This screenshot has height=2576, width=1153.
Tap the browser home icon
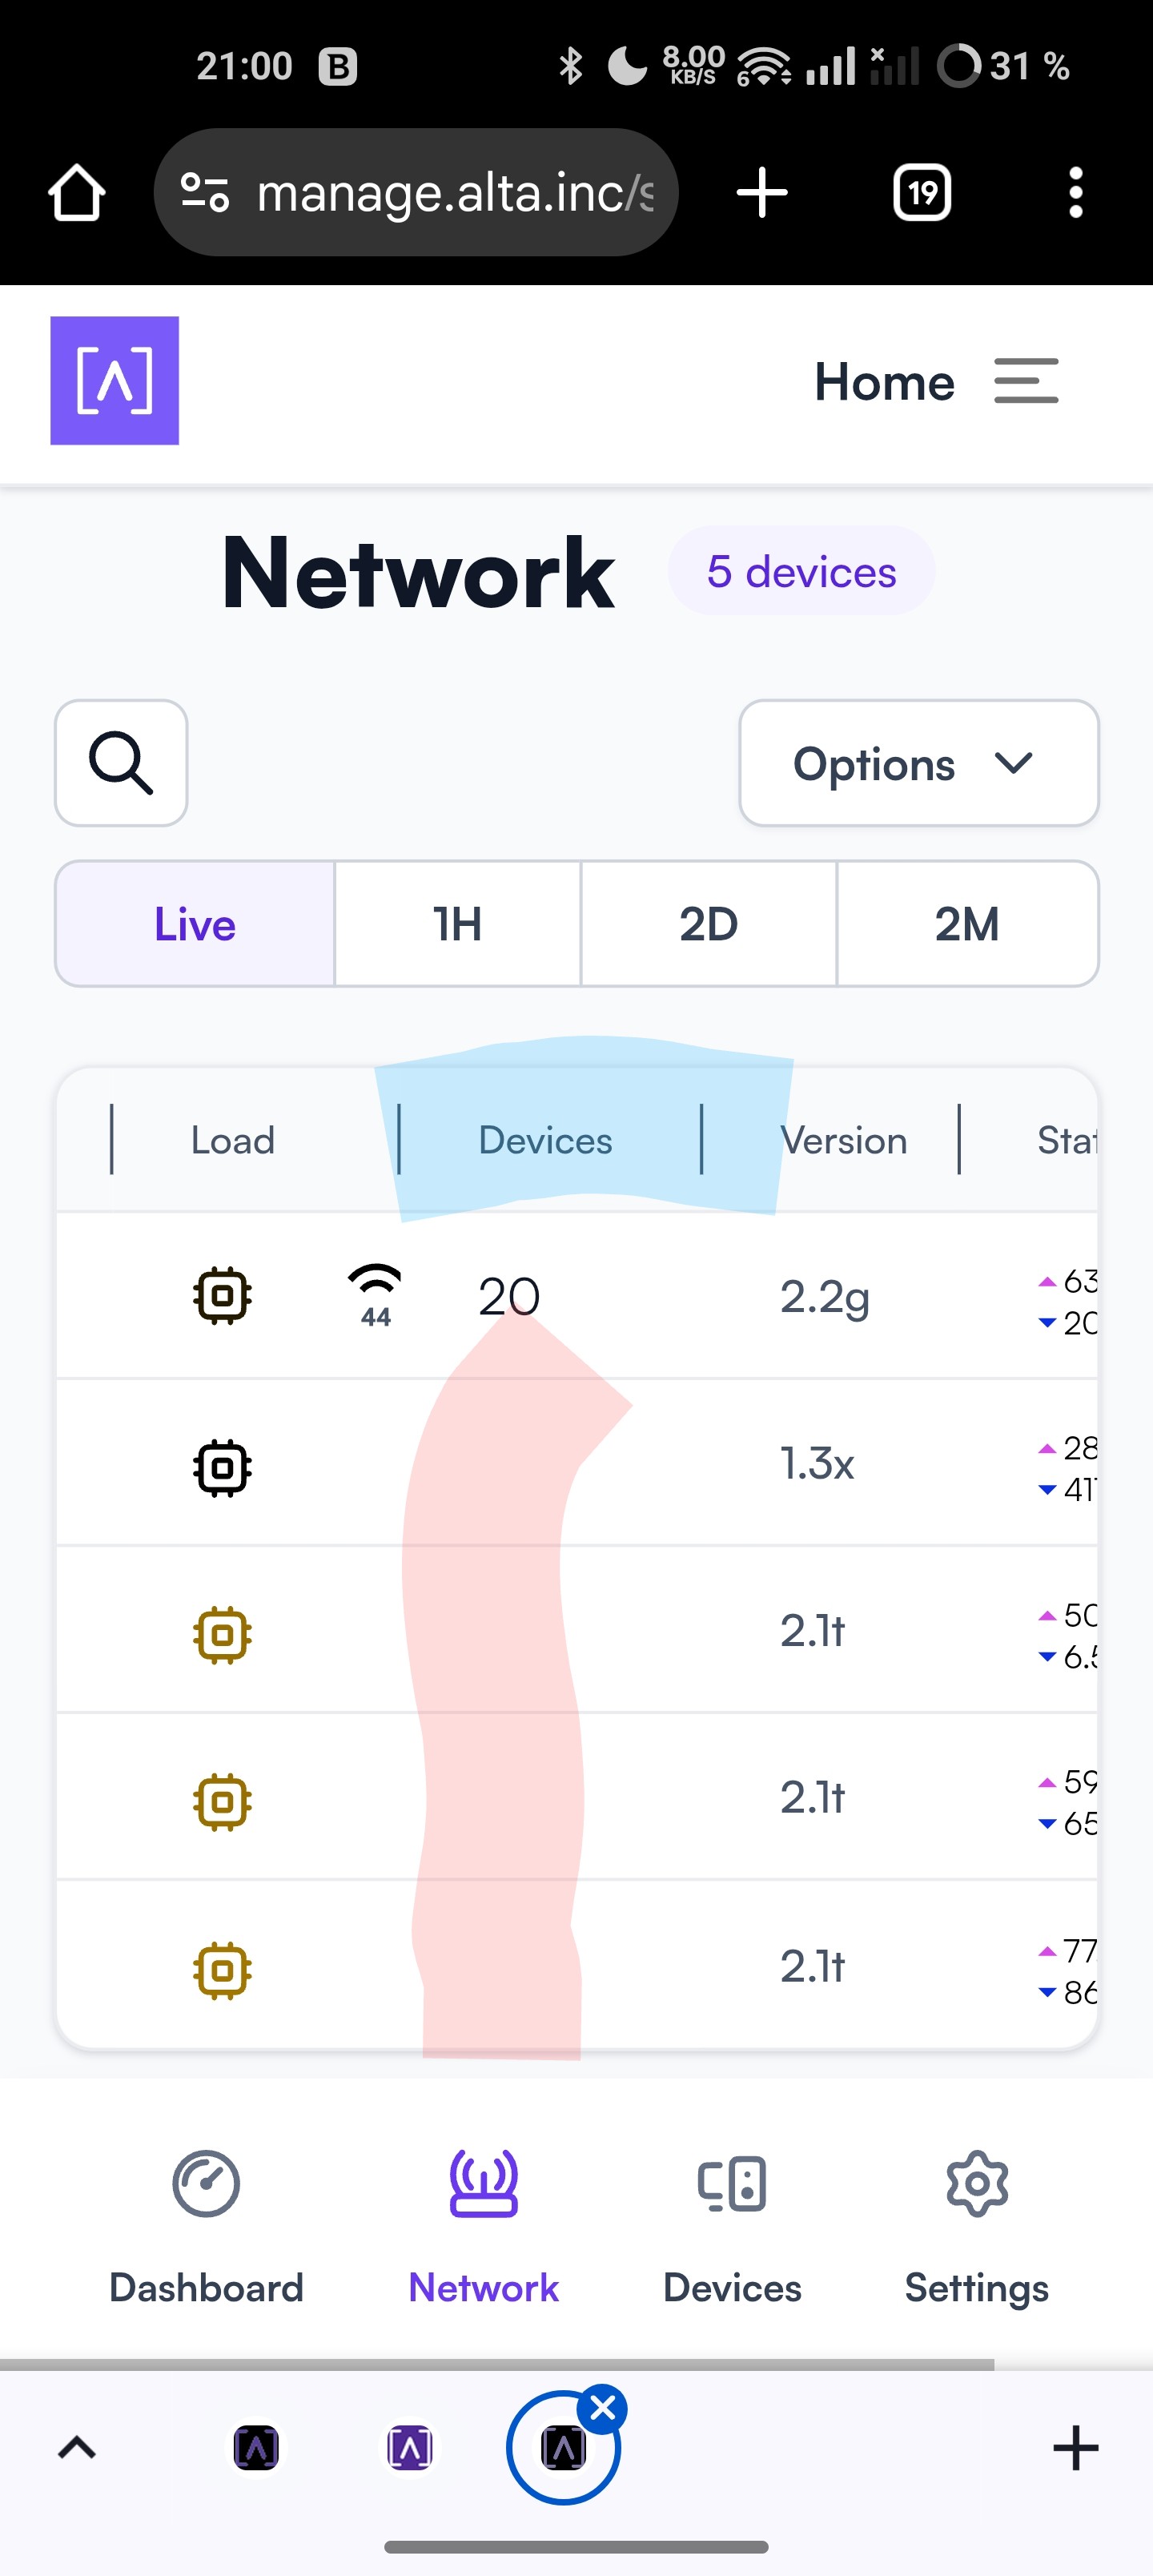(x=77, y=192)
